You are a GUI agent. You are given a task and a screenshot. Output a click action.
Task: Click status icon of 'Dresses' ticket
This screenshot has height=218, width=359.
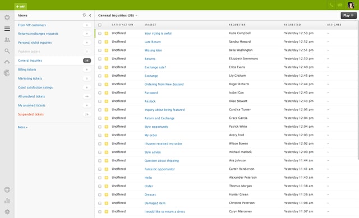point(107,194)
